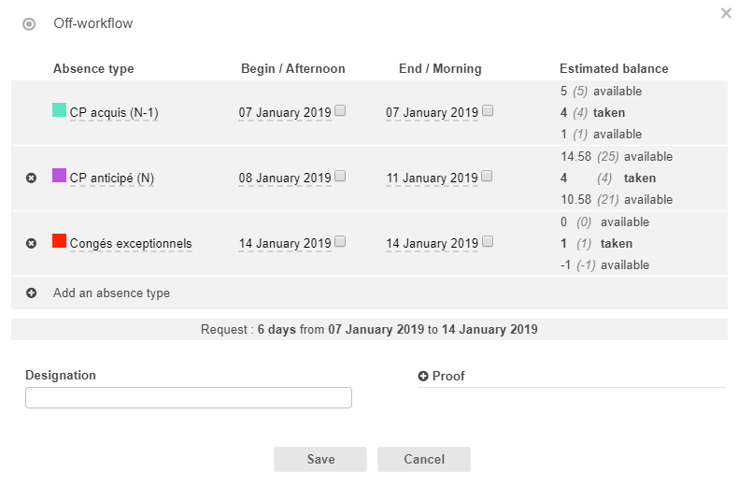The image size is (738, 486).
Task: Edit the 08 January 2019 begin date
Action: point(285,179)
